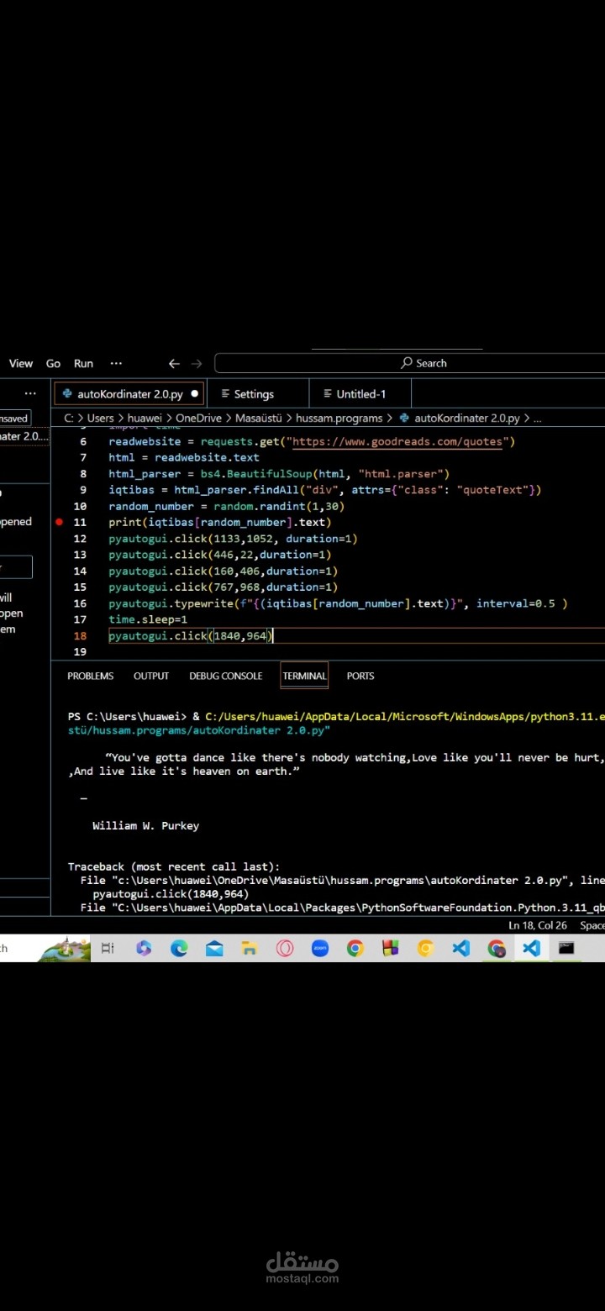Open Task View from the taskbar
The width and height of the screenshot is (605, 1311).
click(x=107, y=948)
